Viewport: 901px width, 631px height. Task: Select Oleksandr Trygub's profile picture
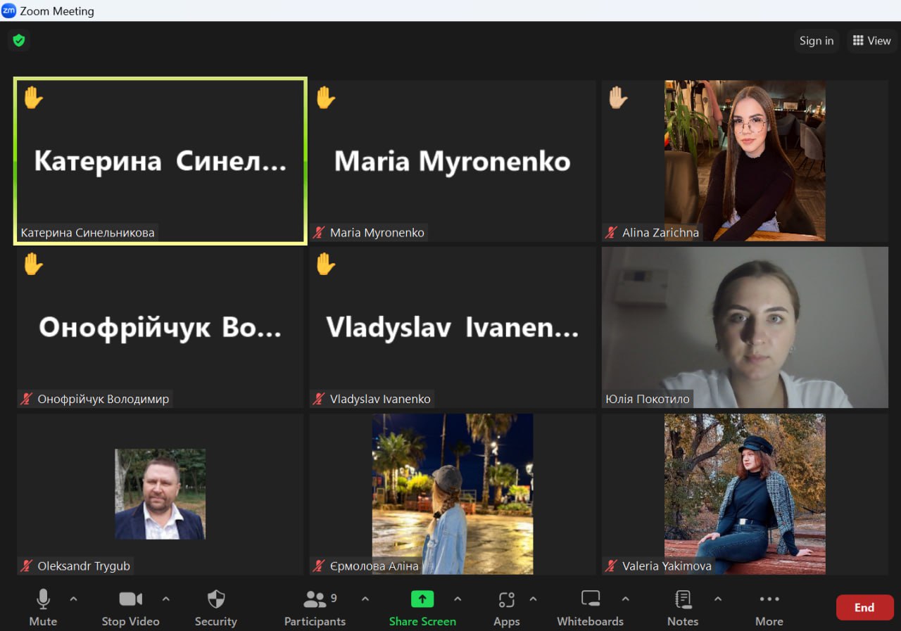coord(160,494)
